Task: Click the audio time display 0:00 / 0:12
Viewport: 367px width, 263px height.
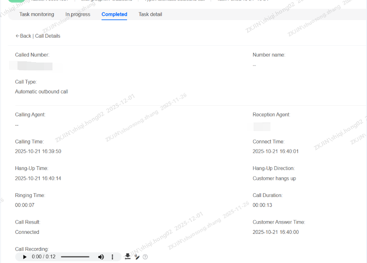Action: [x=43, y=257]
